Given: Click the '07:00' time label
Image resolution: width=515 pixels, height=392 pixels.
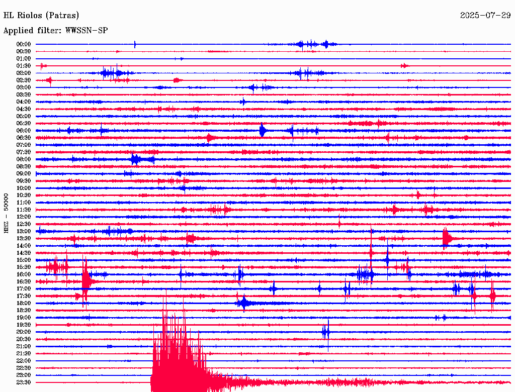Looking at the screenshot, I should [x=24, y=145].
